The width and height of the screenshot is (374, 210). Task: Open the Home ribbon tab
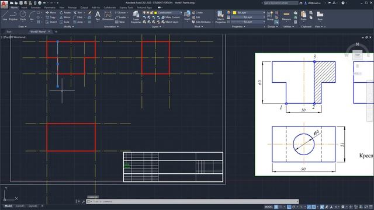tap(14, 8)
